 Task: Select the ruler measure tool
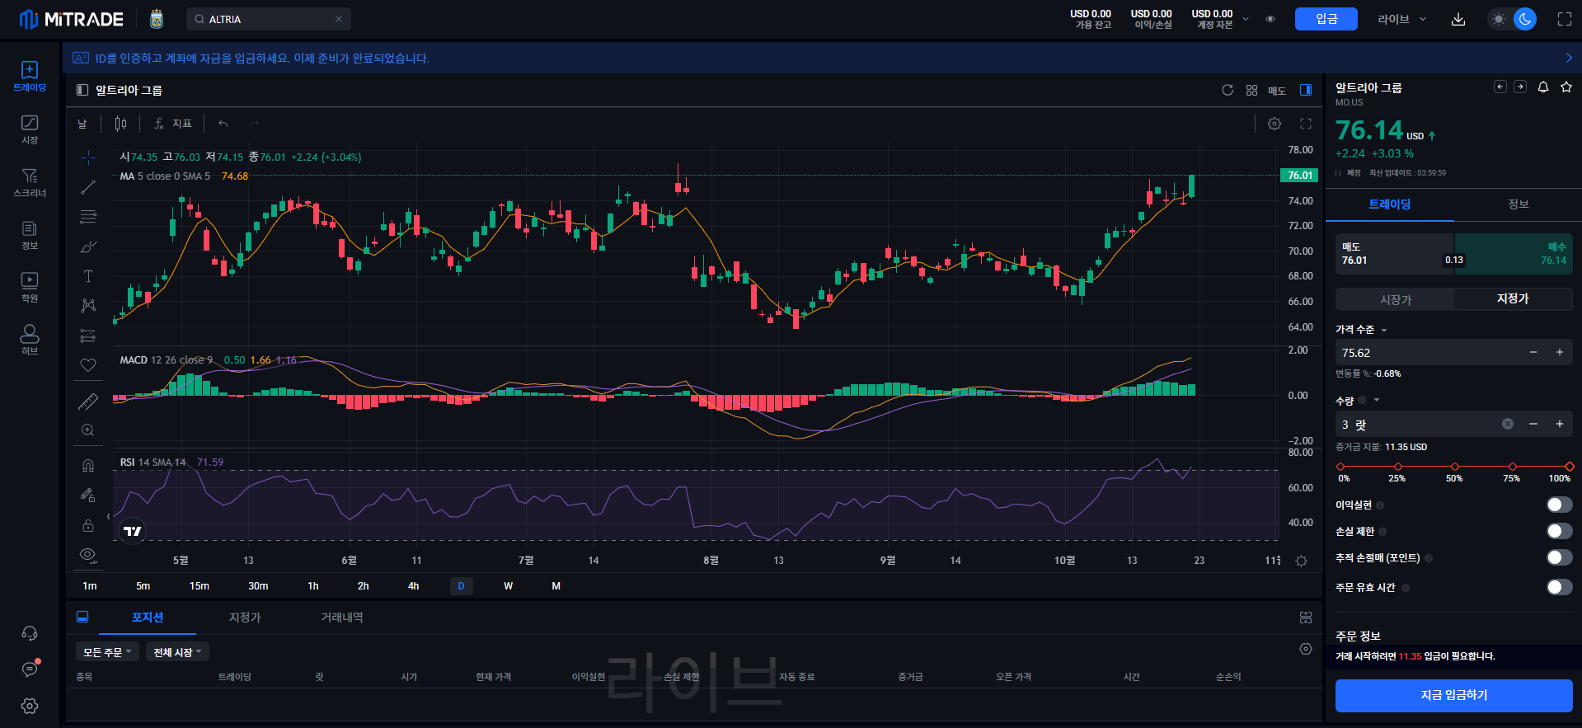88,402
